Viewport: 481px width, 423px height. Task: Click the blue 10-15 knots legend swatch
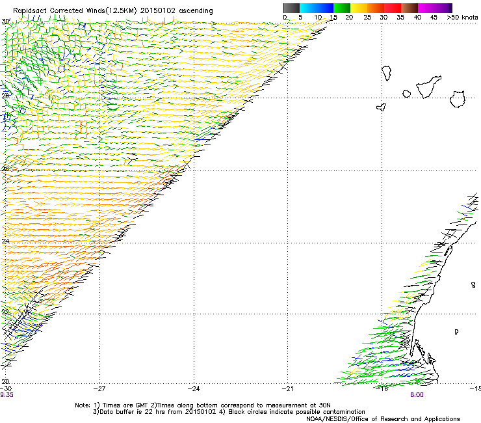325,8
